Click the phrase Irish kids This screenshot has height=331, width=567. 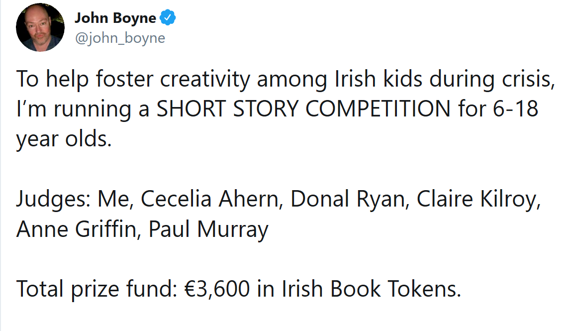378,79
